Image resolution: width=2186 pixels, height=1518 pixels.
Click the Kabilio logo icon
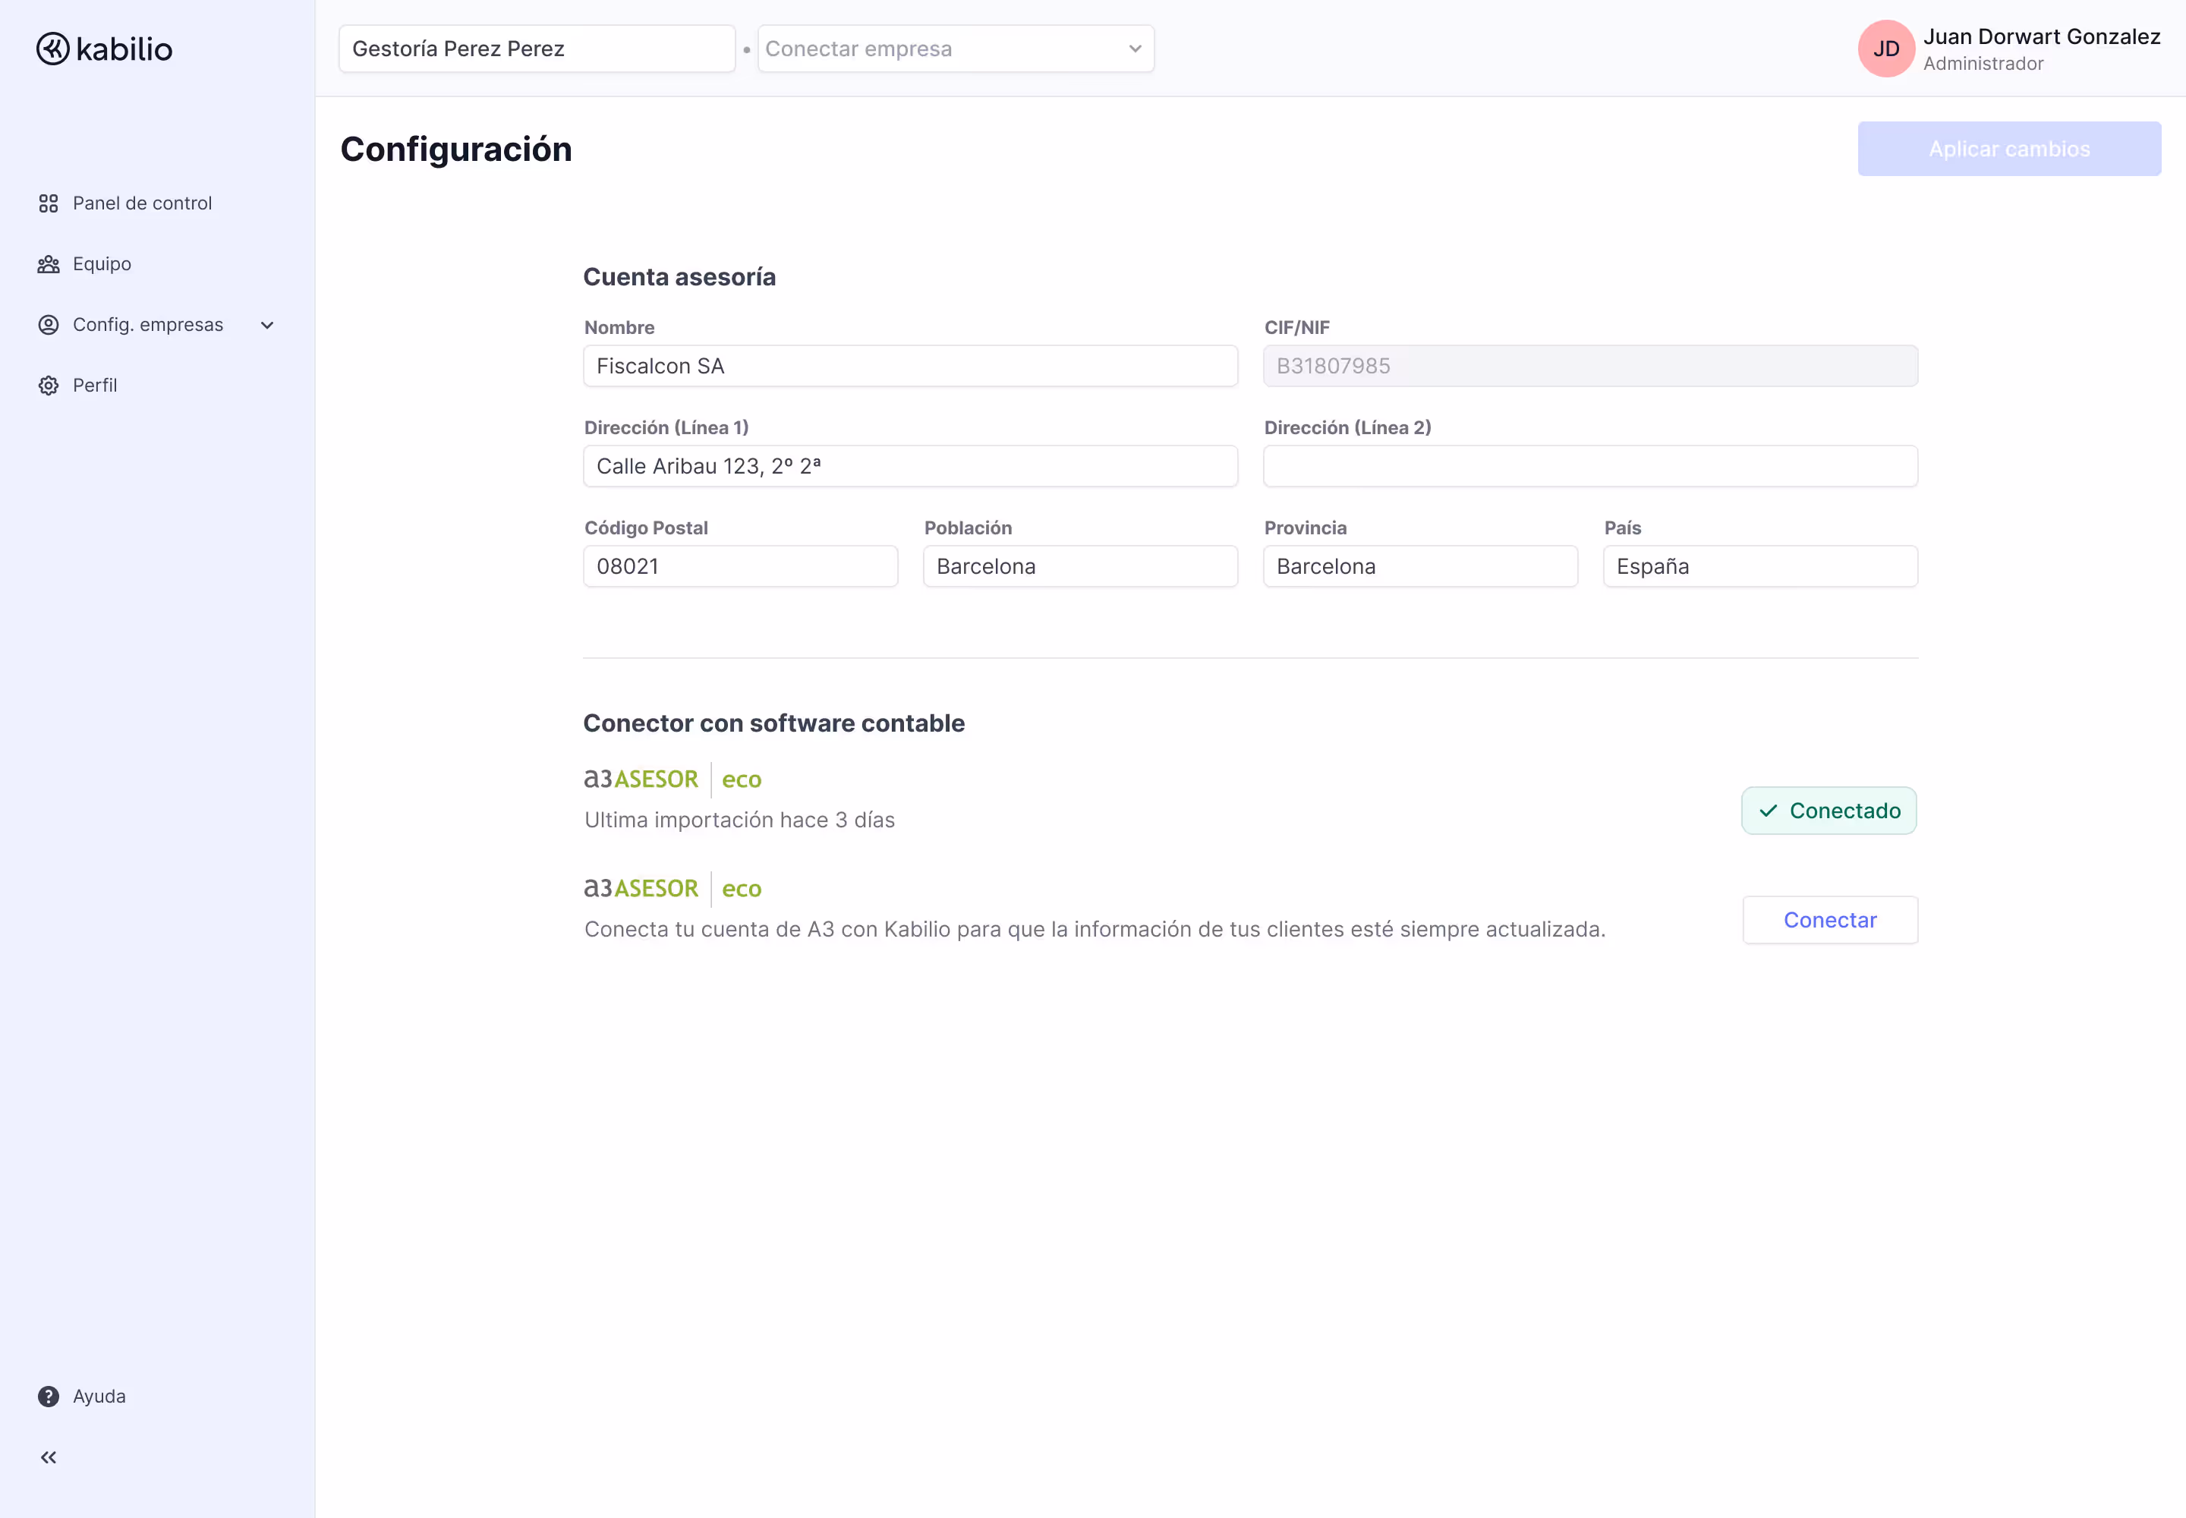coord(53,49)
